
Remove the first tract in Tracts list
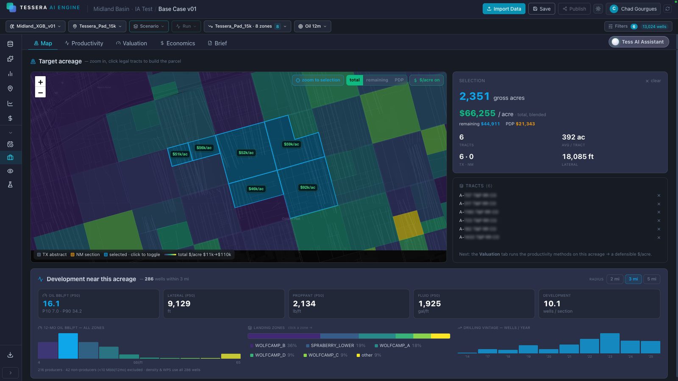[x=659, y=195]
